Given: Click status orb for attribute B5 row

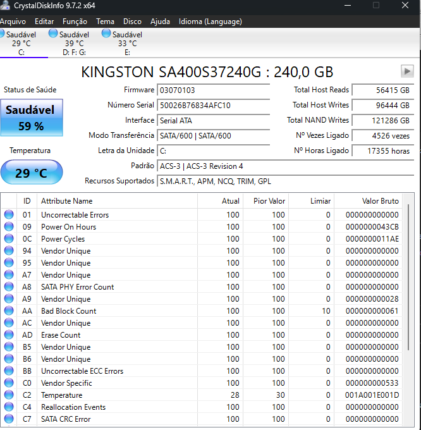Looking at the screenshot, I should coord(9,347).
